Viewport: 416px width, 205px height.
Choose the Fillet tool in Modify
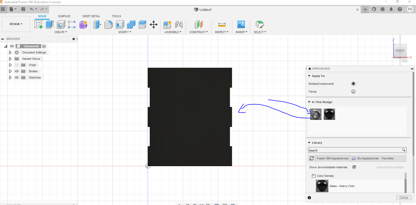coord(108,25)
